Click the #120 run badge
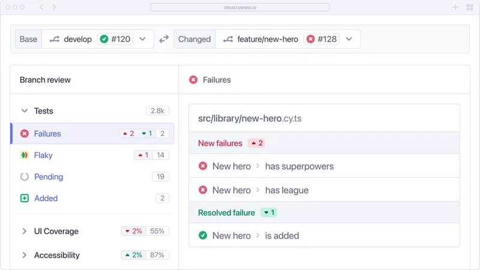 (115, 39)
